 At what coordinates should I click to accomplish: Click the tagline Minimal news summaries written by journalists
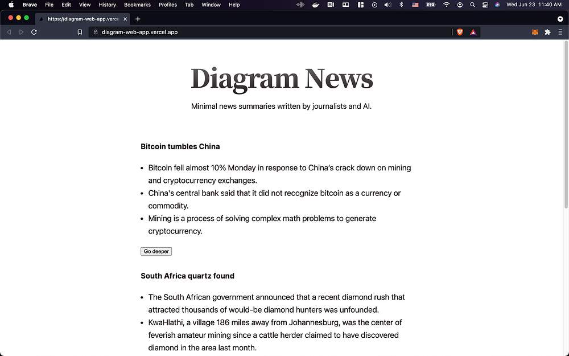click(281, 106)
